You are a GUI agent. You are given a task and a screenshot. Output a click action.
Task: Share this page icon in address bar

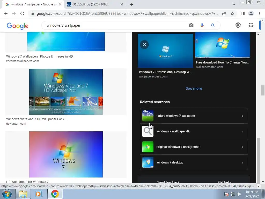tap(224, 13)
